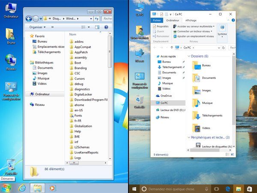Open recent pages dropdown next to Forward button
257x193 pixels.
[x=41, y=19]
